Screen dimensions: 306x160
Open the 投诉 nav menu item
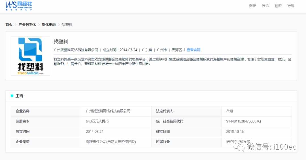tap(265, 6)
